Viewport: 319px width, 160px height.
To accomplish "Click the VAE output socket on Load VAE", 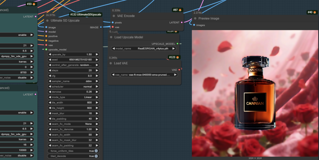I will (x=179, y=70).
